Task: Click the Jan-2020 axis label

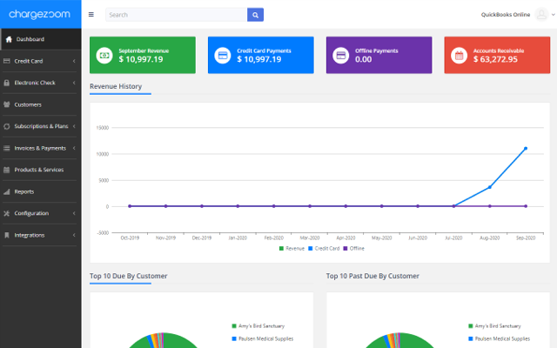Action: click(x=238, y=238)
